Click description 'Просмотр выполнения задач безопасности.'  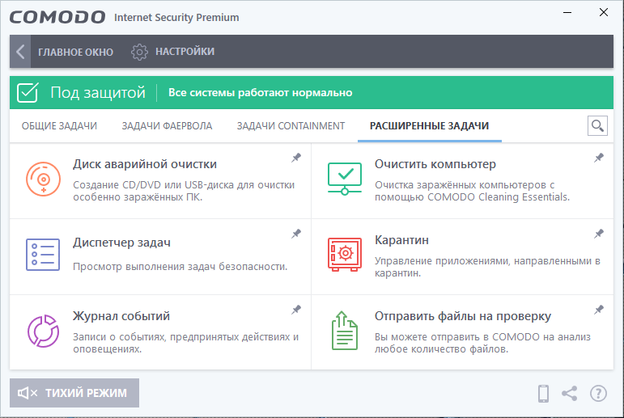point(180,267)
